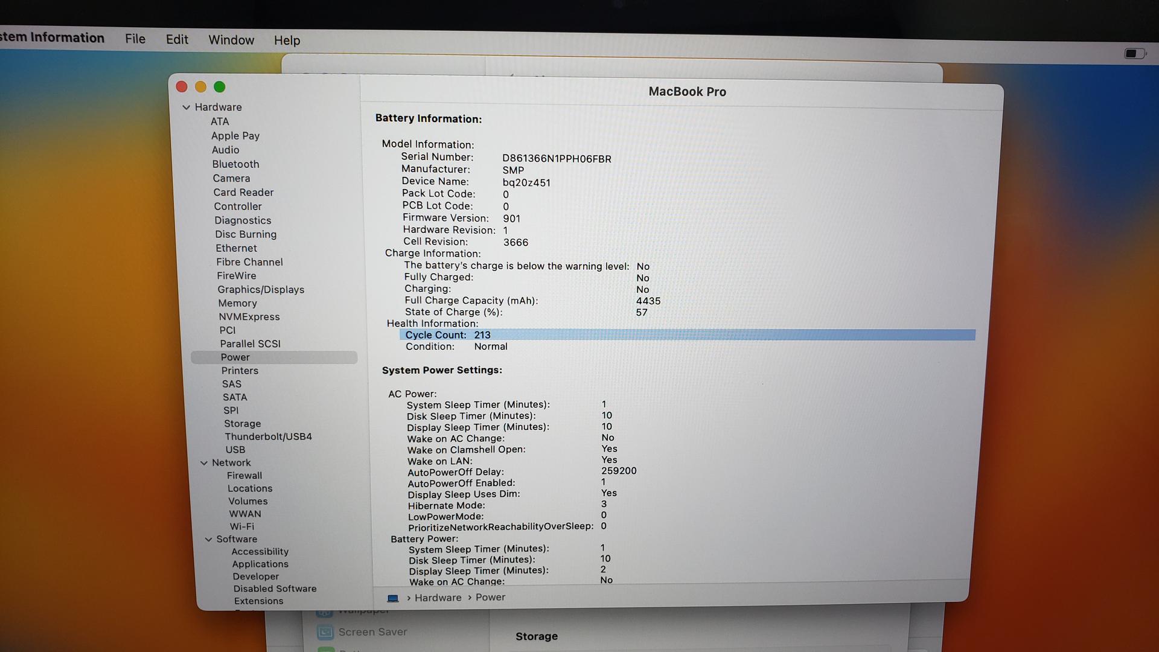This screenshot has width=1159, height=652.
Task: Open the Help menu
Action: pos(287,40)
